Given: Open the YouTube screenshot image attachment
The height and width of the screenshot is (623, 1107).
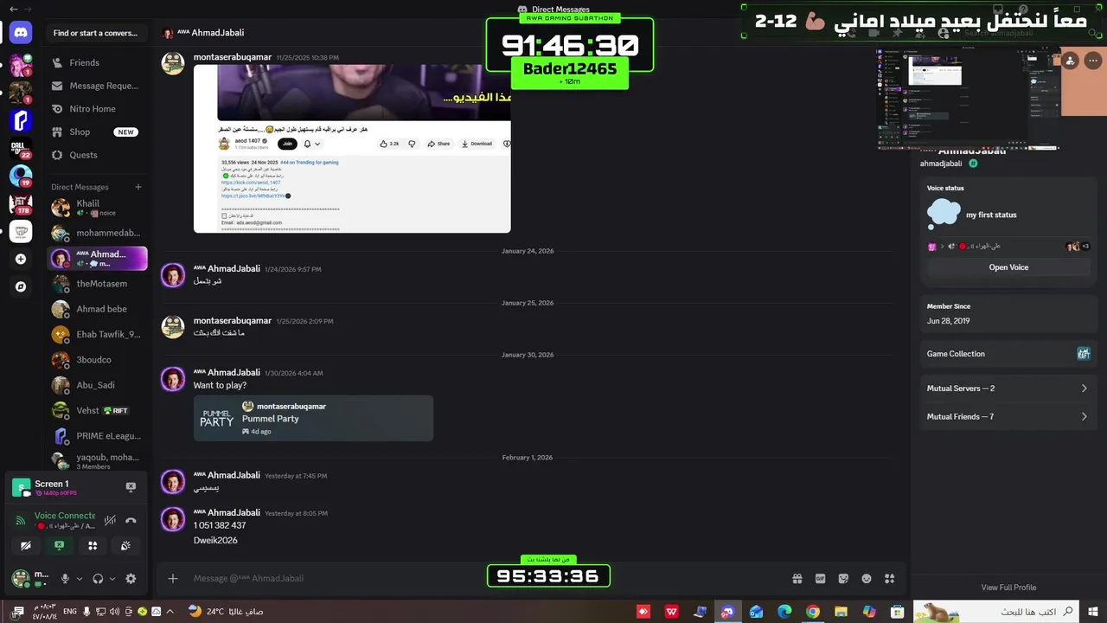Looking at the screenshot, I should click(x=352, y=149).
